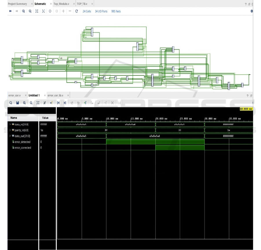Click the waveform search icon
The width and height of the screenshot is (261, 250).
[x=10, y=103]
